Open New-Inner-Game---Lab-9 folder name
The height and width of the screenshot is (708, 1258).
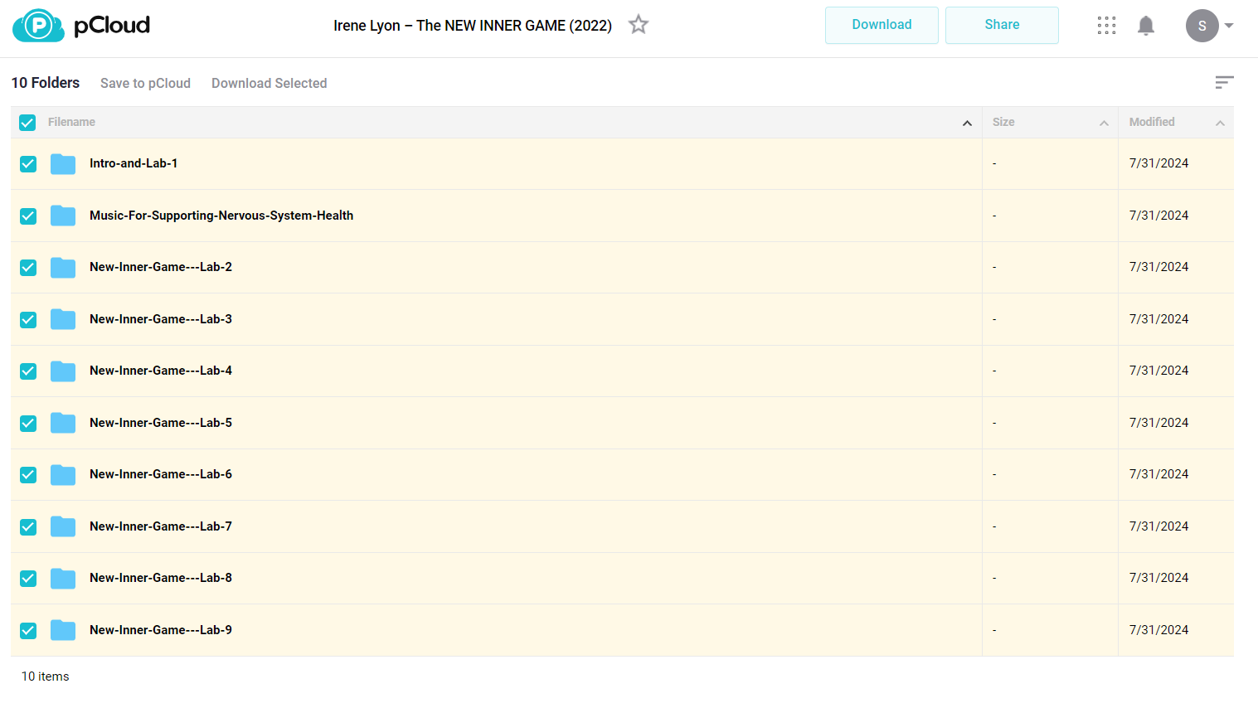click(161, 630)
